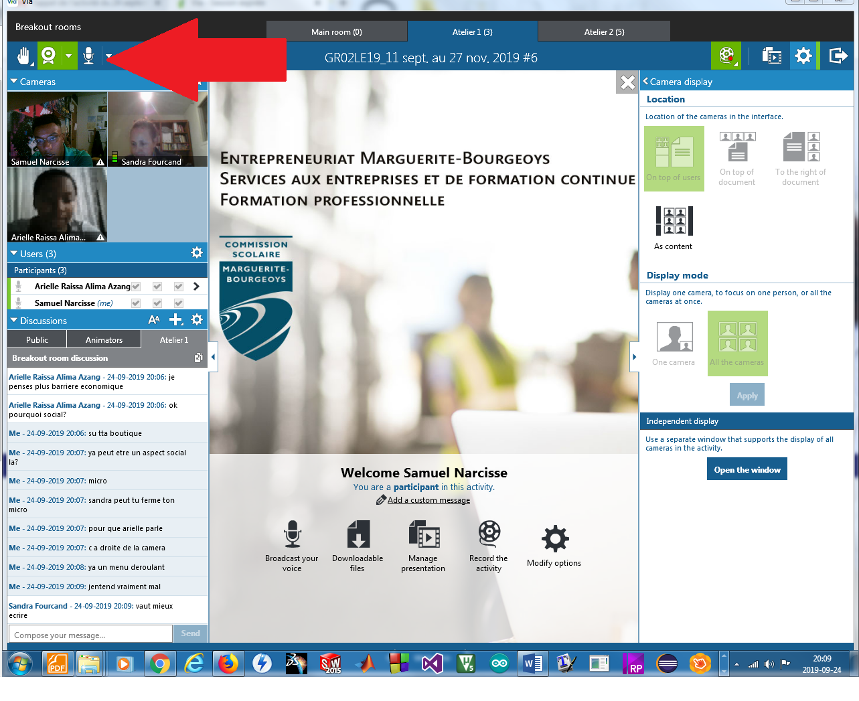Open Discussions gear settings
The width and height of the screenshot is (859, 701).
tap(197, 320)
